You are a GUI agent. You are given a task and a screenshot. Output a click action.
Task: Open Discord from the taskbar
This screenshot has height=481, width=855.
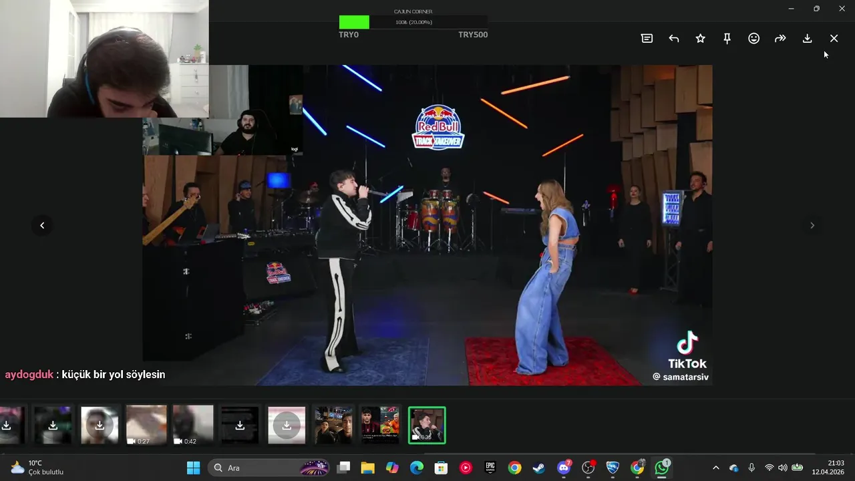[x=564, y=468]
